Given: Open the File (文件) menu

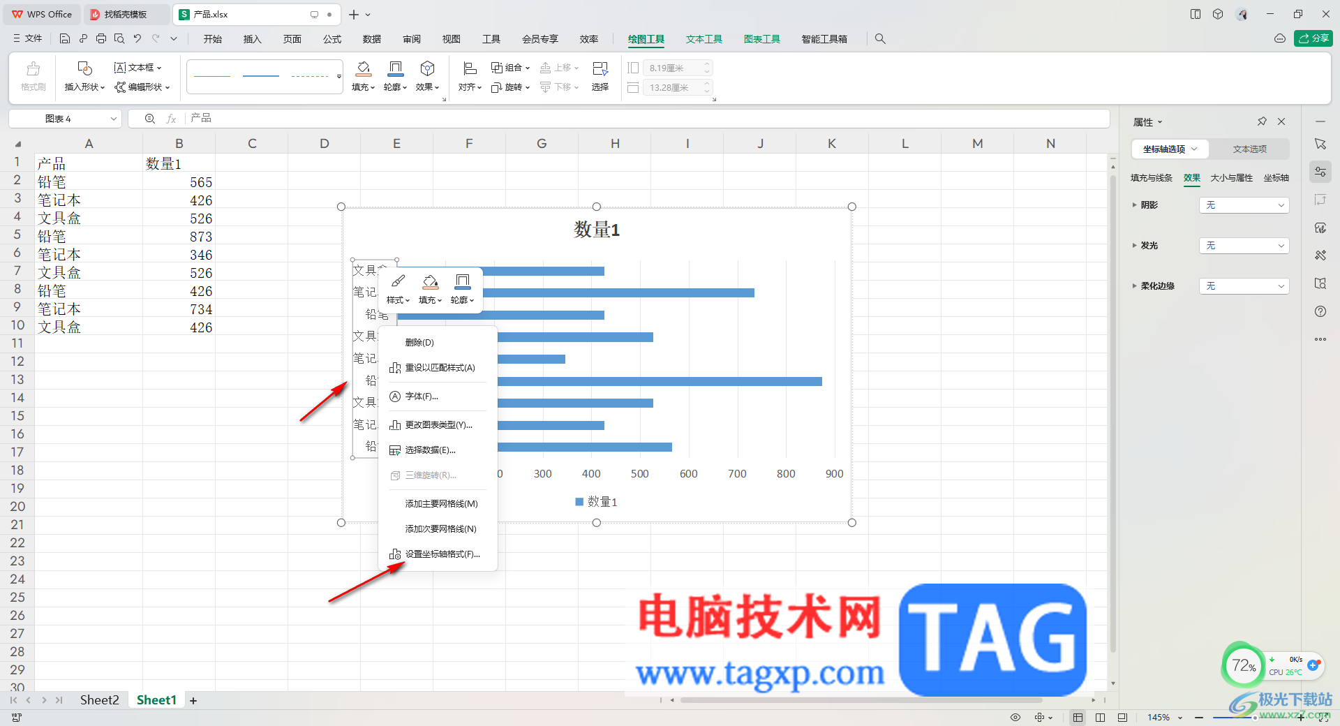Looking at the screenshot, I should 28,39.
